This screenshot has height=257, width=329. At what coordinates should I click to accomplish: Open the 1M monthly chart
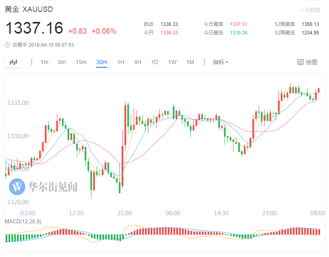tap(190, 62)
